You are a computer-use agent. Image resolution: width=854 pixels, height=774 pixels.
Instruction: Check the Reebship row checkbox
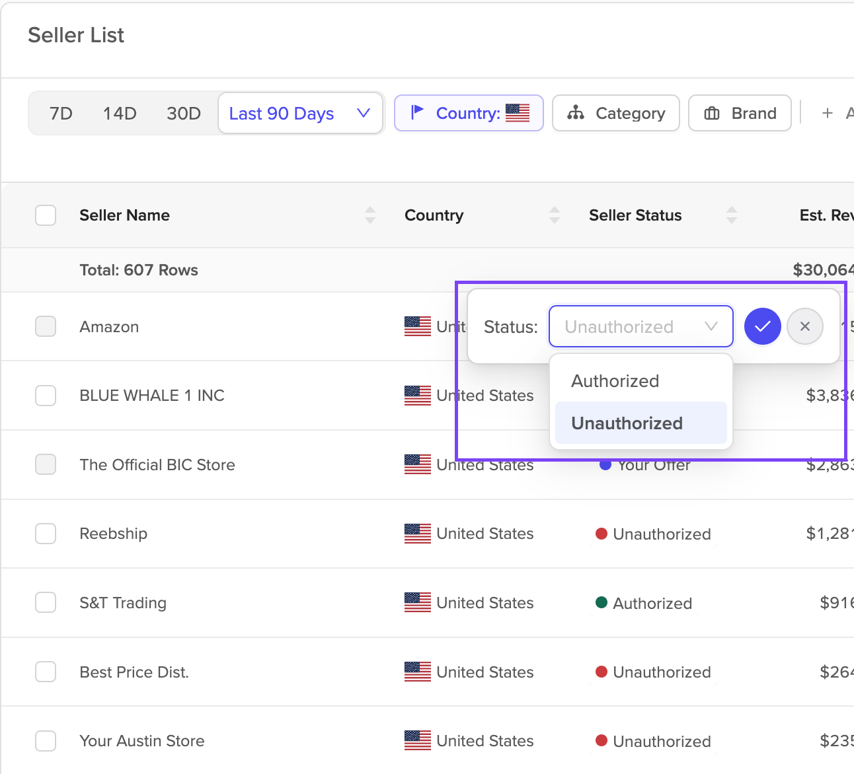46,534
